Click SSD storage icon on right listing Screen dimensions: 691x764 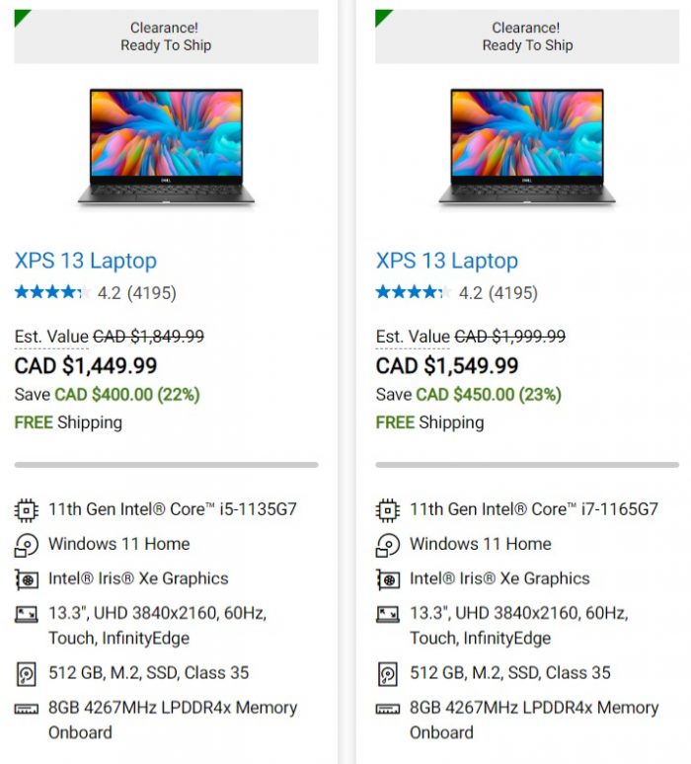click(x=387, y=674)
